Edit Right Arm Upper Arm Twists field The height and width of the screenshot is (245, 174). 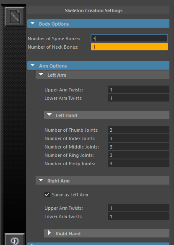[x=138, y=208]
